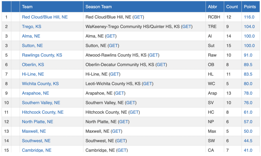
Task: Click GET link for Atwood-Rawlins County HS
Action: click(153, 55)
